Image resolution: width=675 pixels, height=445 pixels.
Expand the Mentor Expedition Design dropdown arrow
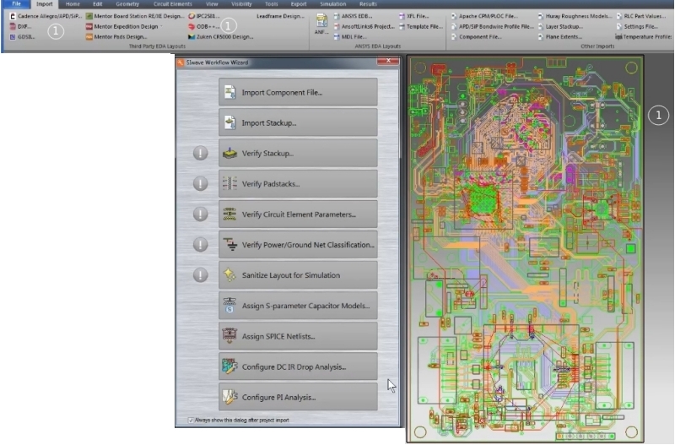click(160, 26)
